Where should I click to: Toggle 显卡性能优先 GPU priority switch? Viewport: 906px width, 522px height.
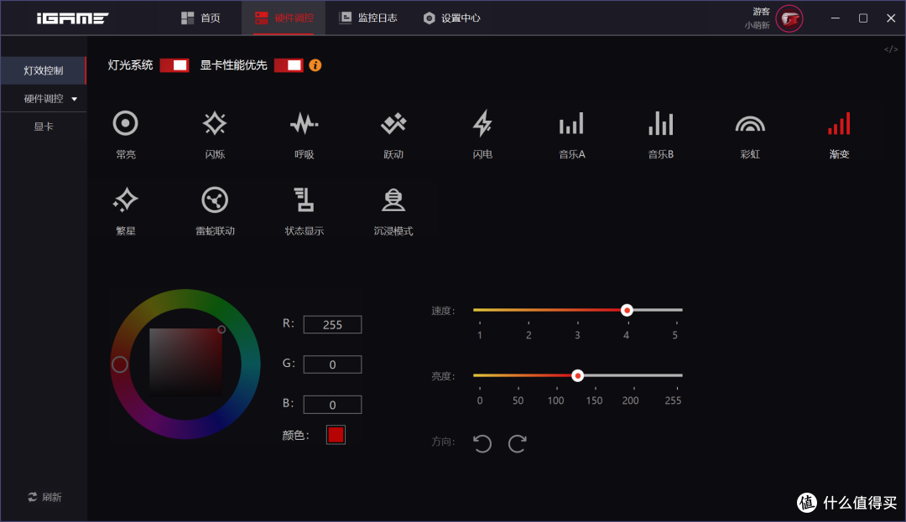(289, 65)
